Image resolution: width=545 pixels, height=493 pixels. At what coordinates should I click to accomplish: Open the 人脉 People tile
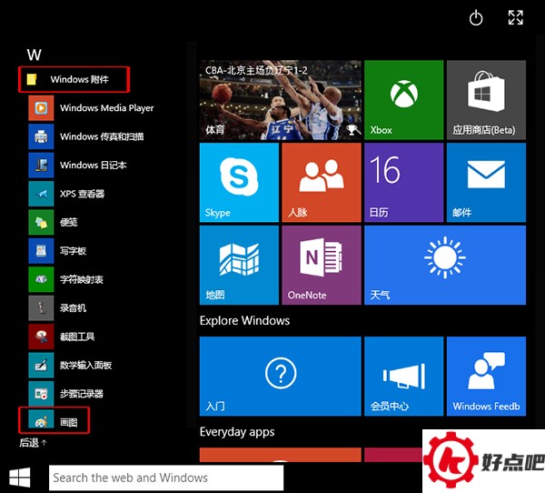tap(322, 183)
